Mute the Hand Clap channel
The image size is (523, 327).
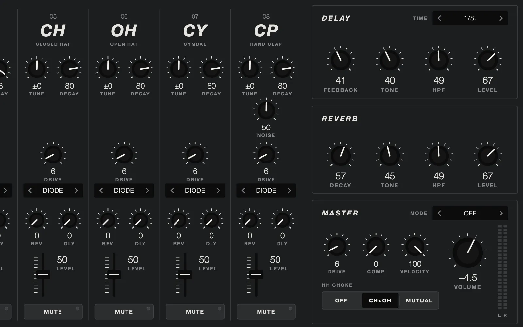[266, 312]
